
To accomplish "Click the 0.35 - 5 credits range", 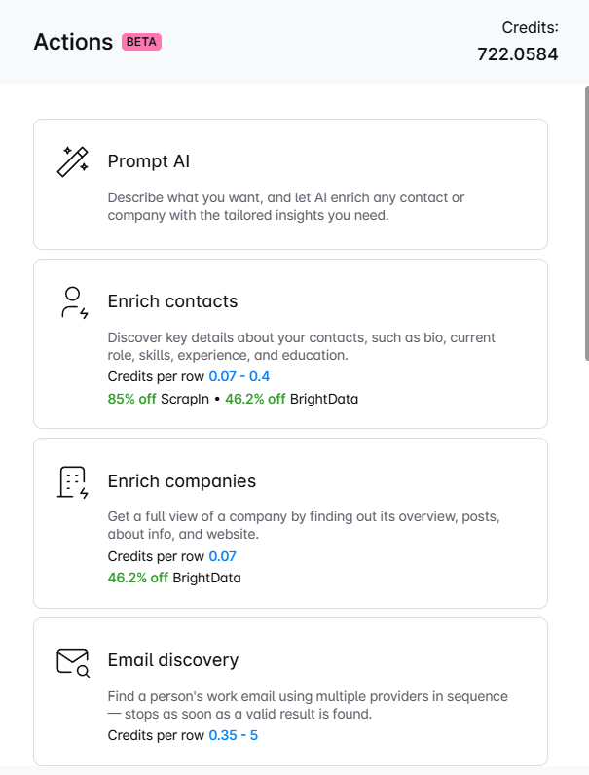I will coord(233,735).
